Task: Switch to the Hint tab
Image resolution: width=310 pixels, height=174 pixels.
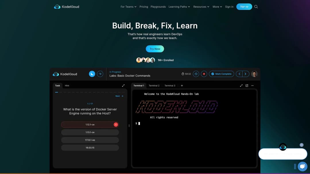Action: (x=67, y=86)
